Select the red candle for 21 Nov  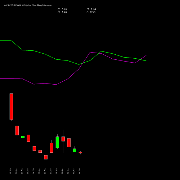point(28,138)
